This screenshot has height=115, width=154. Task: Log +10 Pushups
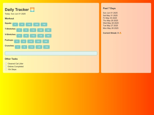[31, 41]
